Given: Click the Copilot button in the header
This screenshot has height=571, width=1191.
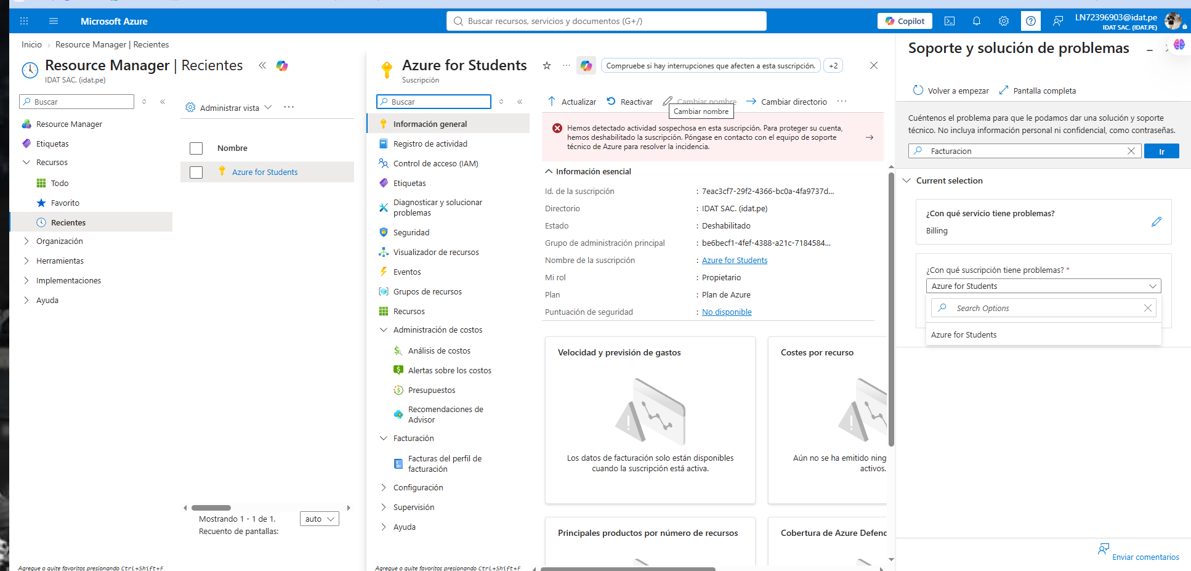Looking at the screenshot, I should coord(905,21).
